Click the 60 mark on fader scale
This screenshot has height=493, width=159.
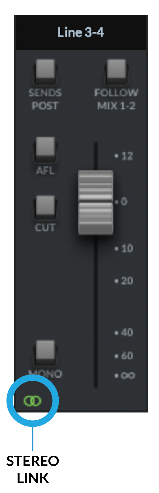pyautogui.click(x=124, y=355)
